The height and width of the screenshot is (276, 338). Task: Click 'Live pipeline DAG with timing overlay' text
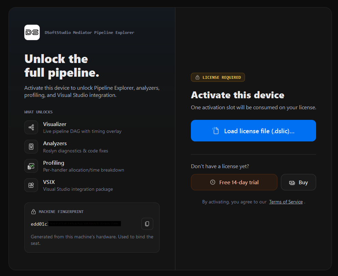tap(82, 131)
